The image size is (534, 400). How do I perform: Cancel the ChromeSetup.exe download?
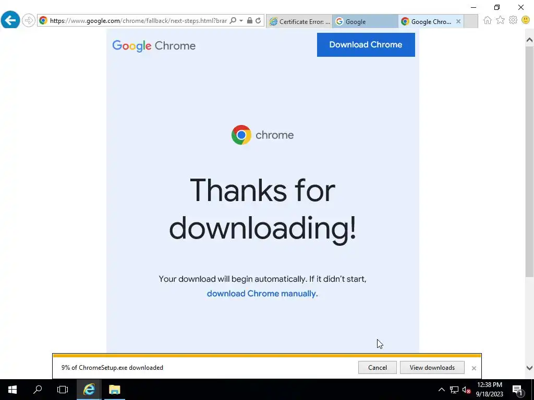click(378, 367)
